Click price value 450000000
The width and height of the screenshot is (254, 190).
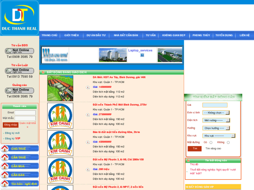[x=105, y=142]
